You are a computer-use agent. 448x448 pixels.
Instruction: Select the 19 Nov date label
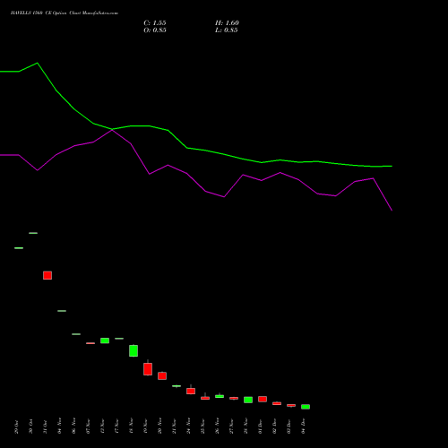145,426
